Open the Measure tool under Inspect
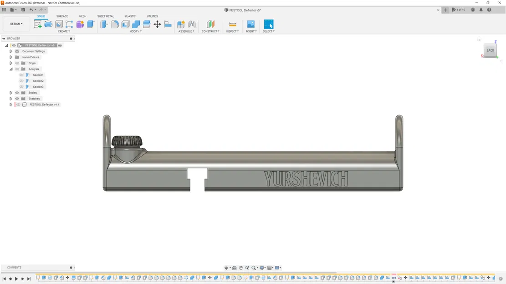The height and width of the screenshot is (284, 506). 232,24
